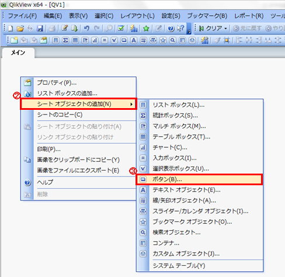Select テーブル ボックス(T)... in submenu
This screenshot has height=277, width=285.
tap(200, 137)
